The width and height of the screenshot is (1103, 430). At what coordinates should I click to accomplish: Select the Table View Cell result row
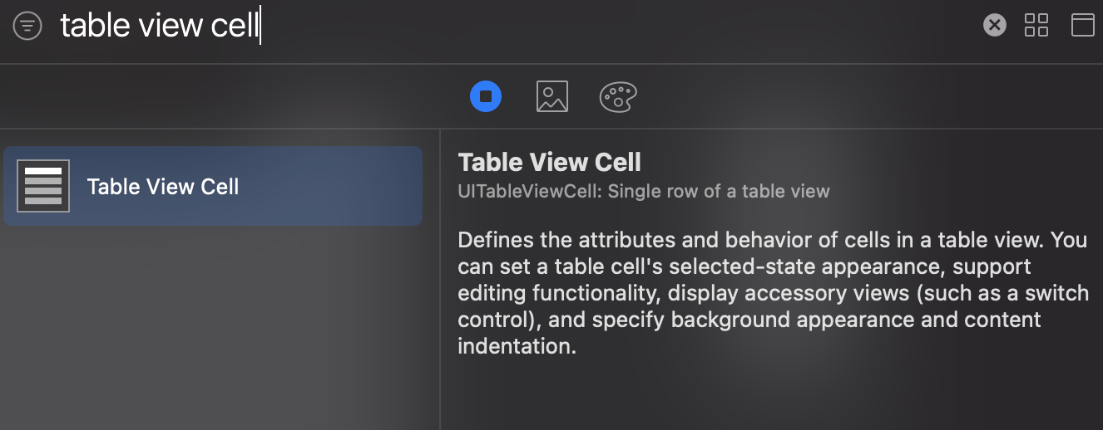(213, 186)
